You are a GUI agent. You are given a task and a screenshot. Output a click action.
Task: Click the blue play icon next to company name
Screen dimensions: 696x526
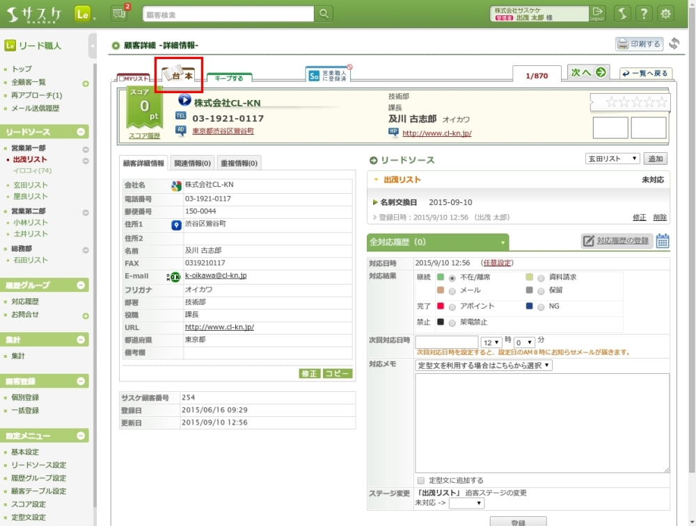184,101
